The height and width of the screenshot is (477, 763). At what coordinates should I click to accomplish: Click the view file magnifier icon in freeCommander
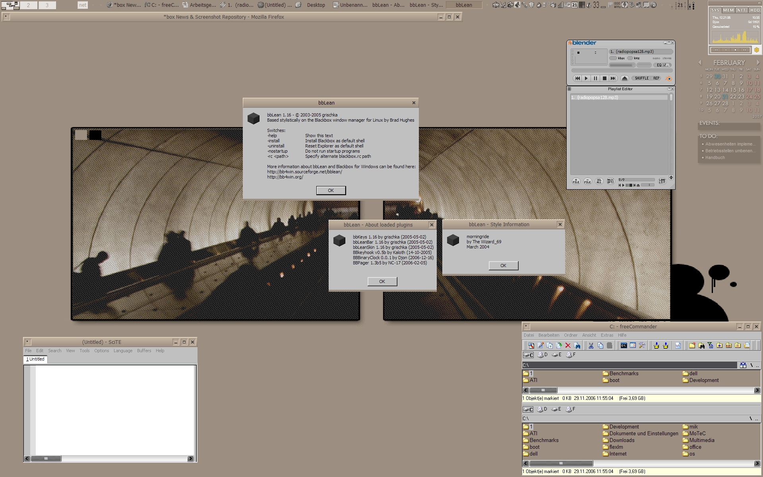click(x=531, y=345)
